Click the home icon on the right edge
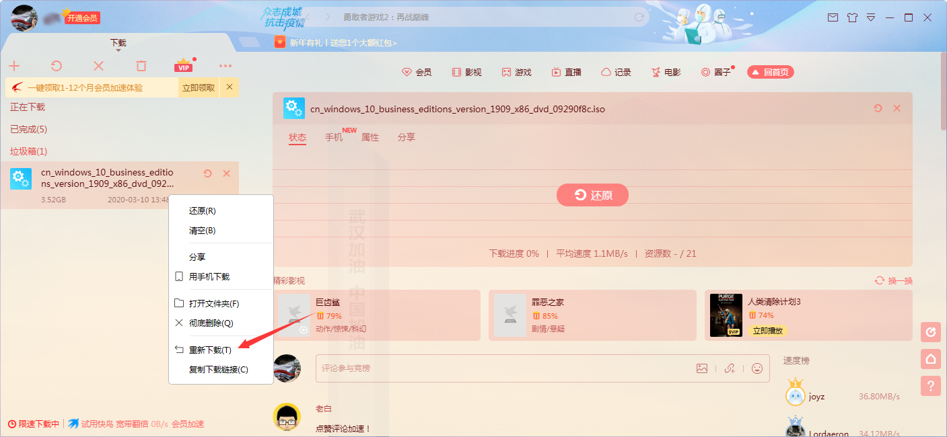 (x=931, y=358)
